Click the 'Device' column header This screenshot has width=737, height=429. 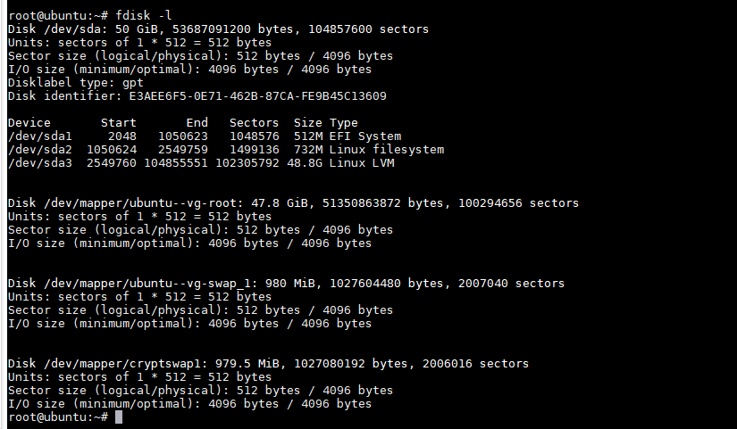pyautogui.click(x=29, y=123)
